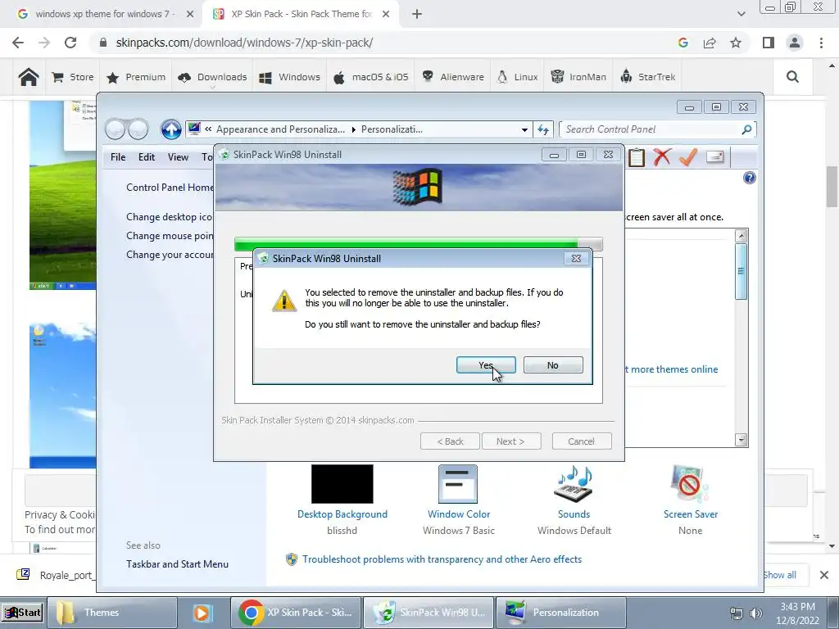Open media player taskbar icon
The width and height of the screenshot is (839, 629).
202,613
